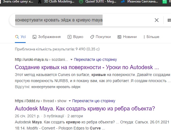
Task: Click the https://3ddd.ru thread show breadcrumb
Action: pyautogui.click(x=41, y=101)
